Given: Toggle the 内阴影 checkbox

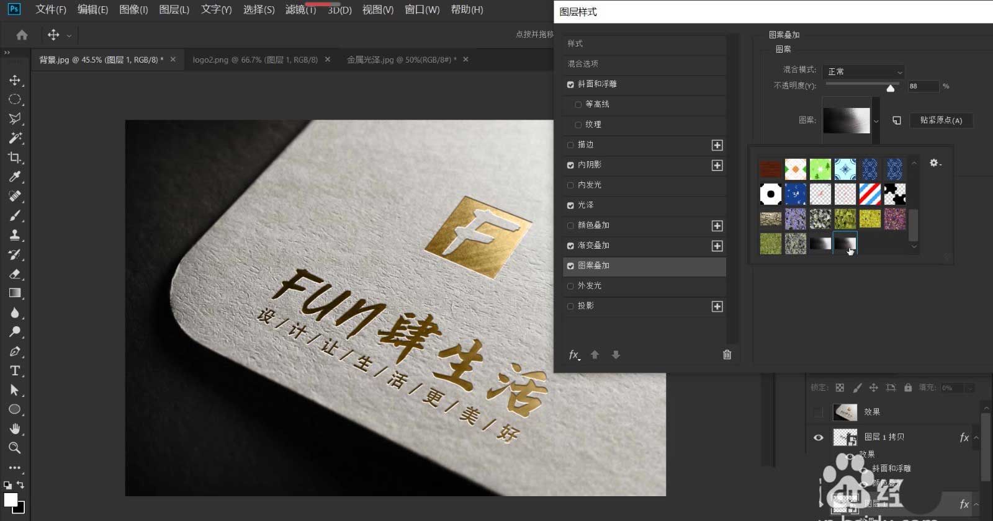Looking at the screenshot, I should click(570, 165).
